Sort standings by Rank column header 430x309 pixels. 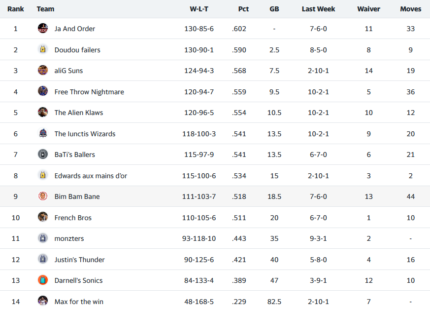16,9
